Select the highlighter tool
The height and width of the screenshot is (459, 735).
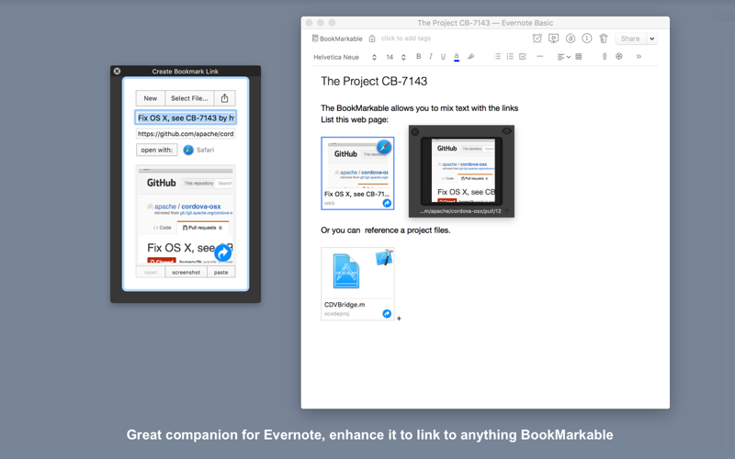tap(471, 57)
